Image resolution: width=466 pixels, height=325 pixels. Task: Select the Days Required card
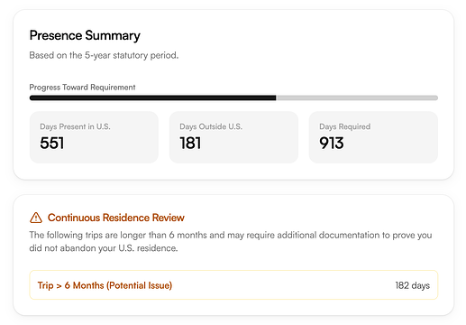[x=373, y=137]
